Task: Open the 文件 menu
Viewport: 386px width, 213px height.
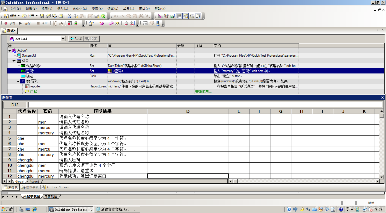Action: point(15,9)
